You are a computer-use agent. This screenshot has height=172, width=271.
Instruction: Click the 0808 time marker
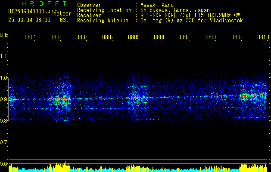[211, 37]
